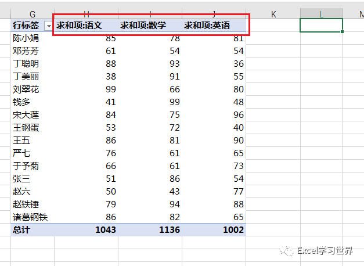Select the name cell 于予菊
The image size is (364, 266).
pyautogui.click(x=33, y=166)
